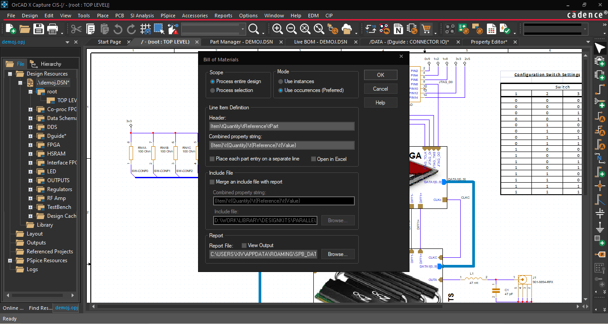Save the design with the floppy icon
This screenshot has height=324, width=608.
[x=38, y=29]
